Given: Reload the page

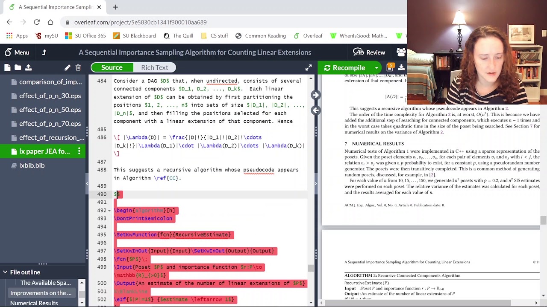Looking at the screenshot, I should point(37,22).
